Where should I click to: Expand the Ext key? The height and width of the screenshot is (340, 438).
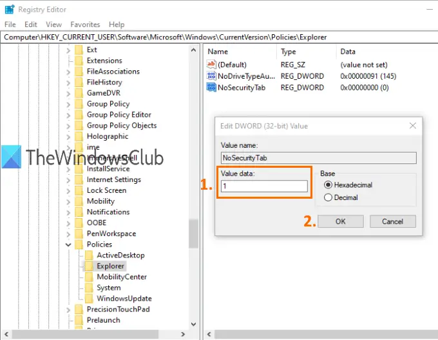coord(68,50)
